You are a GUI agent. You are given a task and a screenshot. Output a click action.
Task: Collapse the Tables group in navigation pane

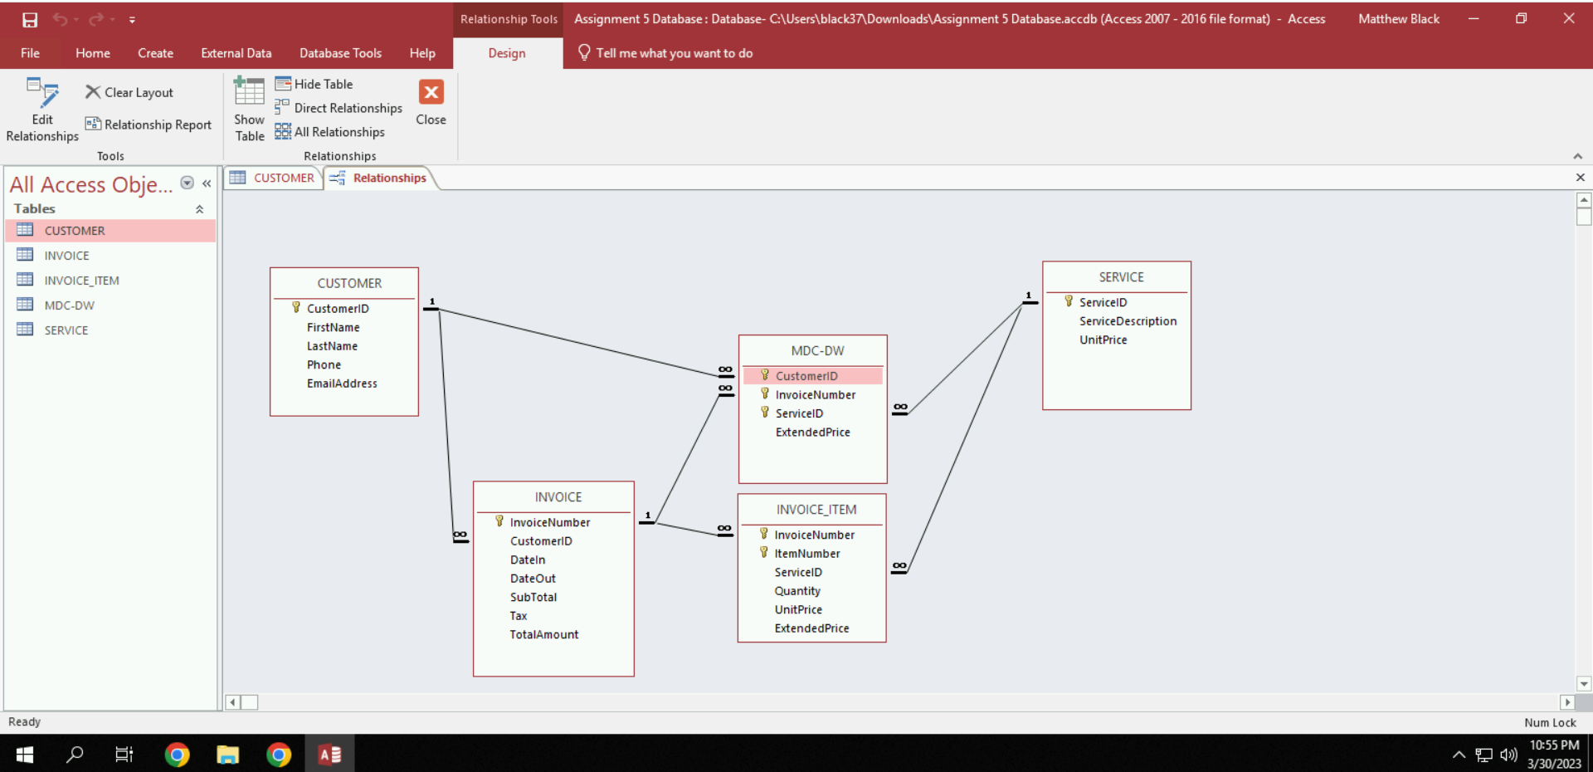click(x=199, y=209)
